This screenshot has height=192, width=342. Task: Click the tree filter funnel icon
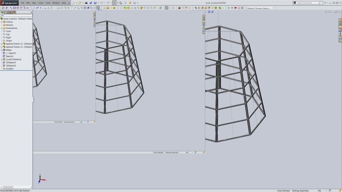2,15
